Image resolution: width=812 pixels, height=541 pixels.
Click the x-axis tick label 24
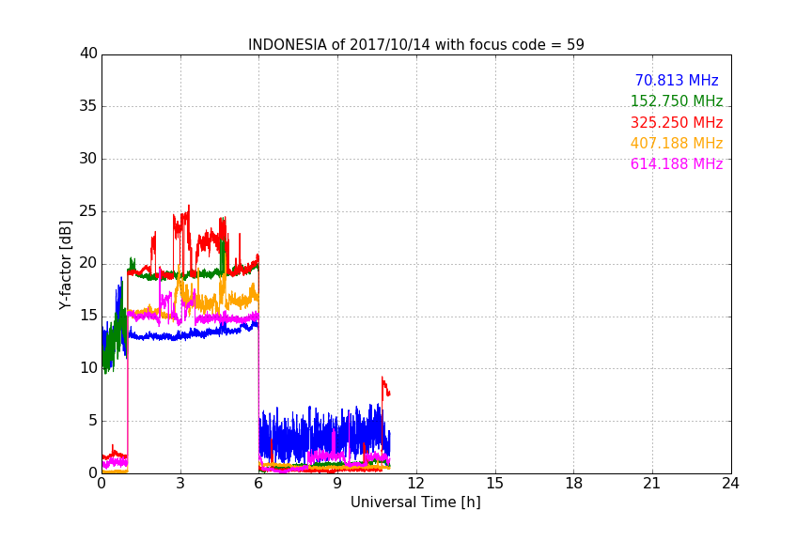tap(730, 483)
